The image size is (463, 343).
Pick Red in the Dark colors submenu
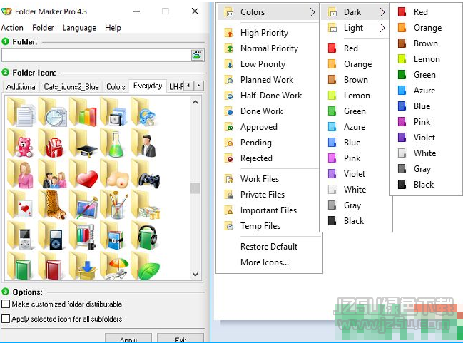pos(425,12)
